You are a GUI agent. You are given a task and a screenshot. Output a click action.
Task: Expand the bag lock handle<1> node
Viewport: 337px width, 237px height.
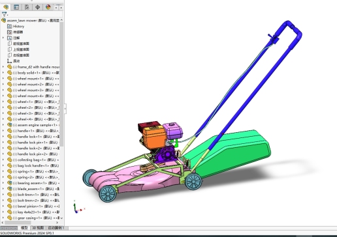[x=3, y=165]
